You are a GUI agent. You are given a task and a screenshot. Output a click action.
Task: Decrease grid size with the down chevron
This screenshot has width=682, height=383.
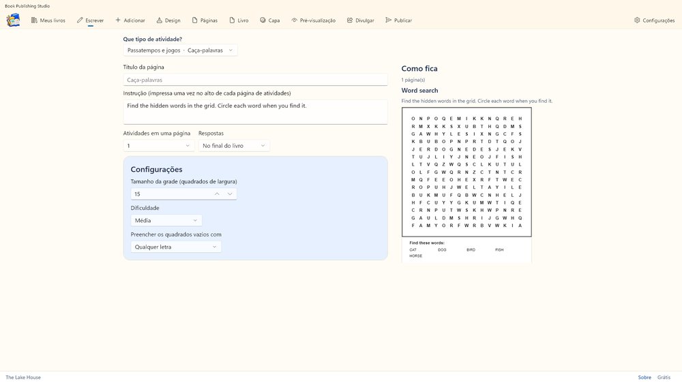[230, 194]
